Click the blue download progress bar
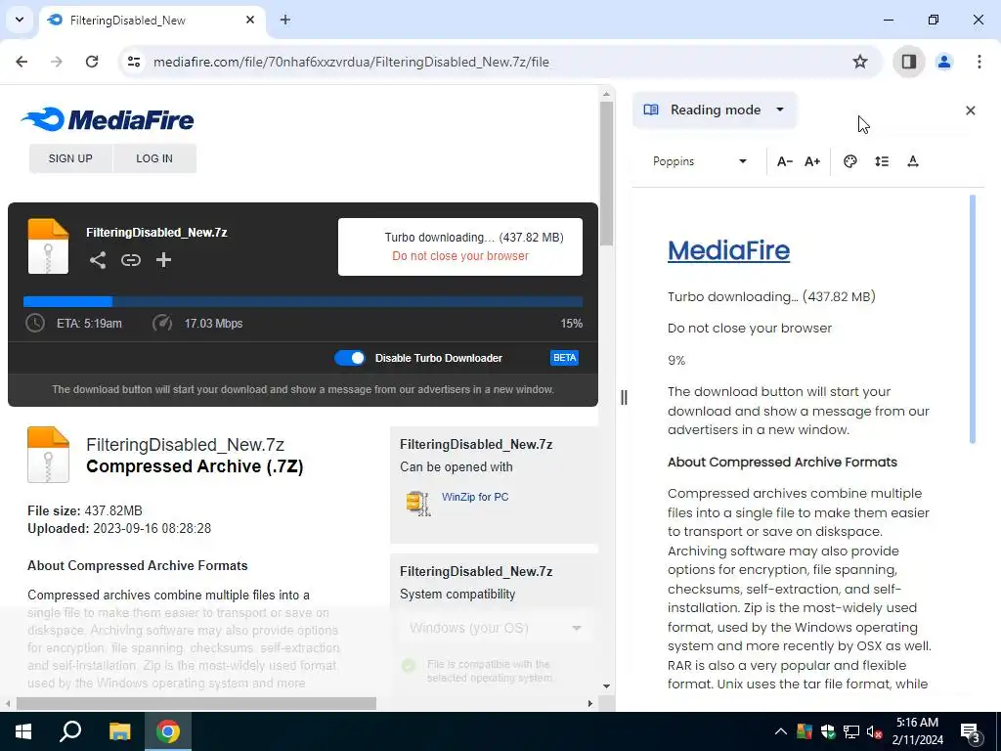The image size is (1001, 751). click(303, 301)
